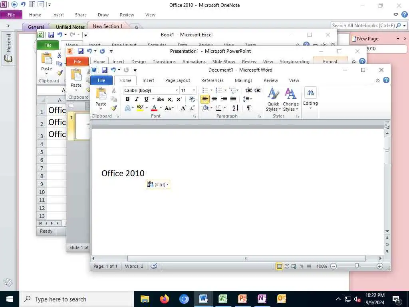This screenshot has height=307, width=409.
Task: Toggle Justify alignment in Word
Action: click(x=233, y=99)
